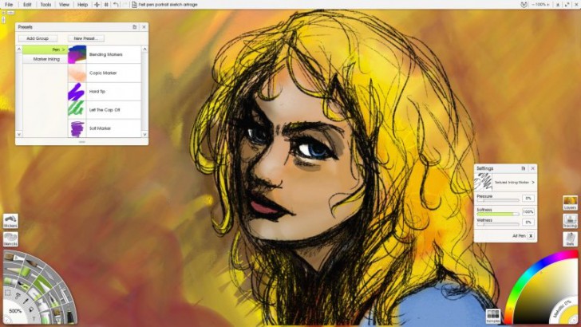
Task: Open the Settings panel options menu icon
Action: (x=524, y=168)
